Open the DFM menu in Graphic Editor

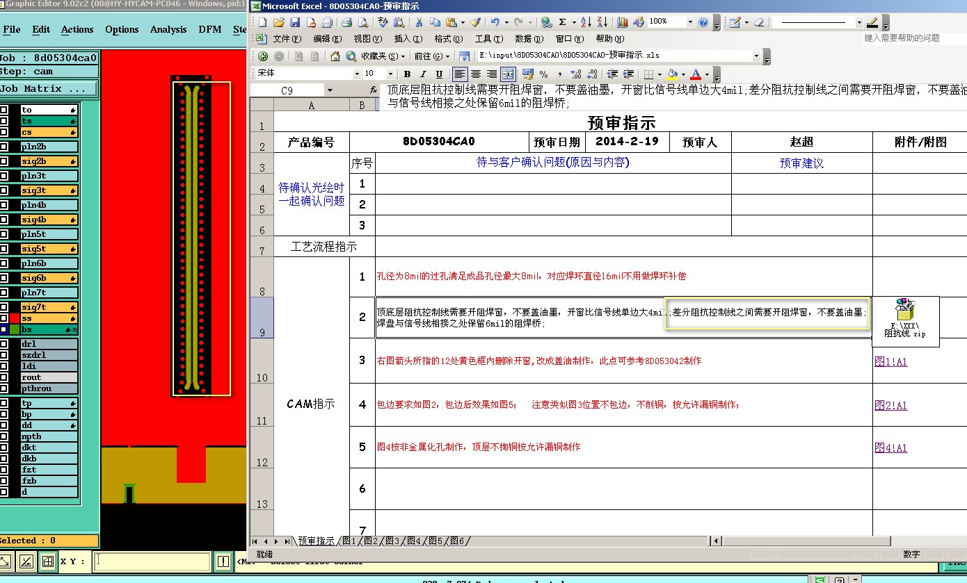pyautogui.click(x=210, y=29)
